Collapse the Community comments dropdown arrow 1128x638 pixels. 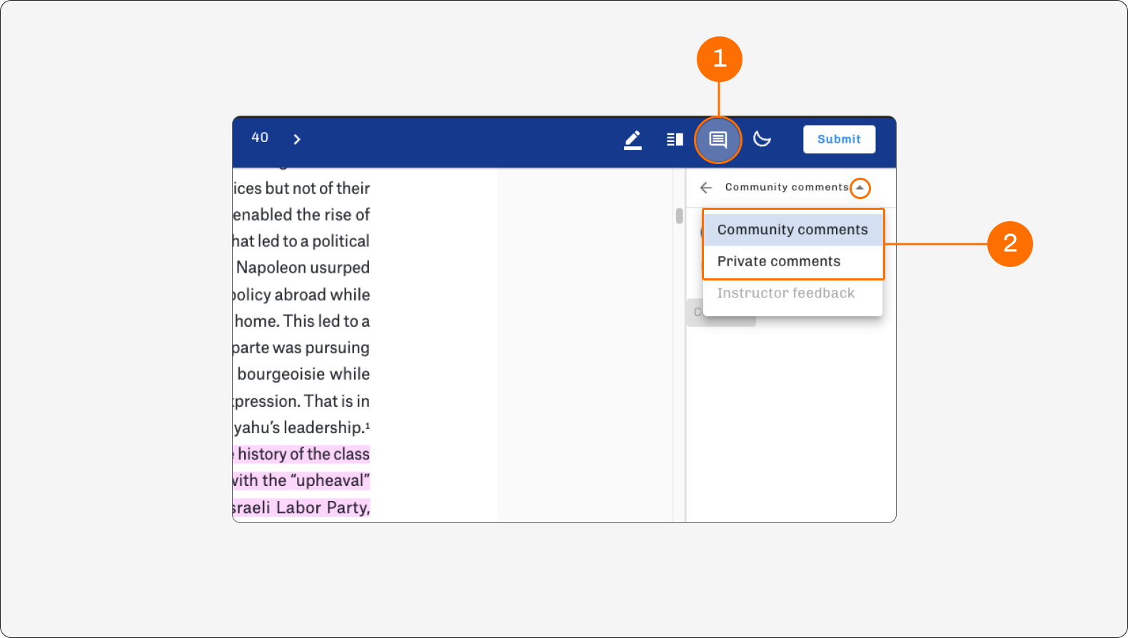(x=860, y=188)
